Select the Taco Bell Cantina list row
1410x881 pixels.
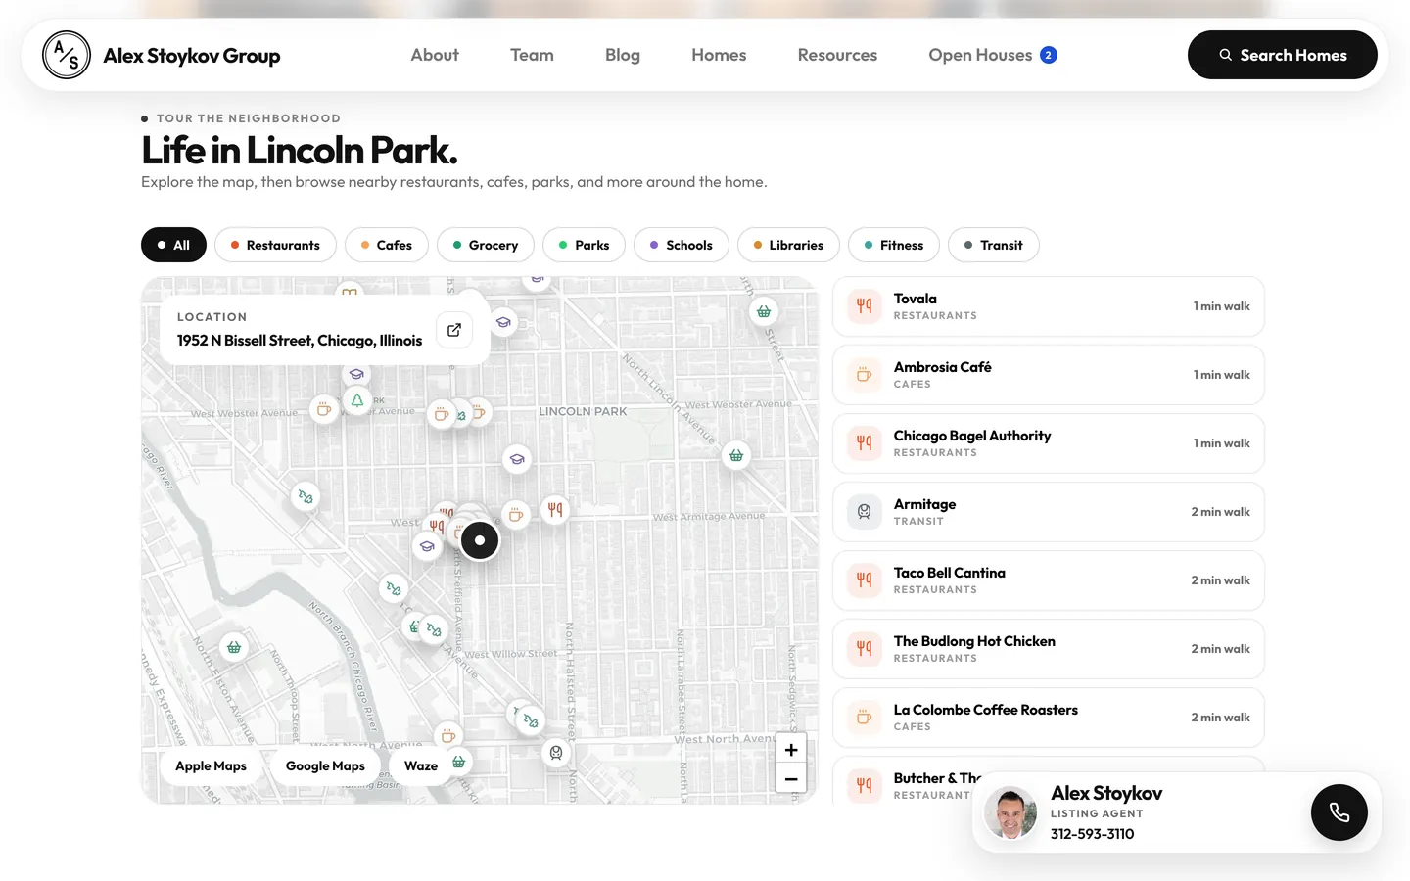[x=1049, y=580]
